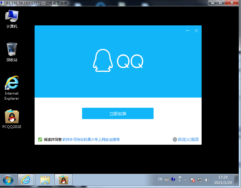This screenshot has height=188, width=241.
Task: Open the CH input language selector
Action: click(x=160, y=179)
